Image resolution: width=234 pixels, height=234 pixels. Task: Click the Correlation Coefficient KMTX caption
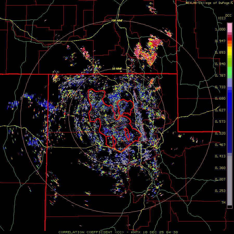pyautogui.click(x=118, y=232)
